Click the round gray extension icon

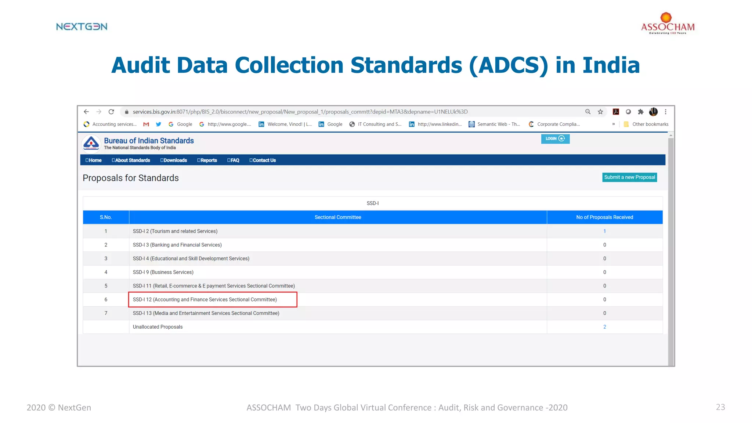click(x=628, y=112)
